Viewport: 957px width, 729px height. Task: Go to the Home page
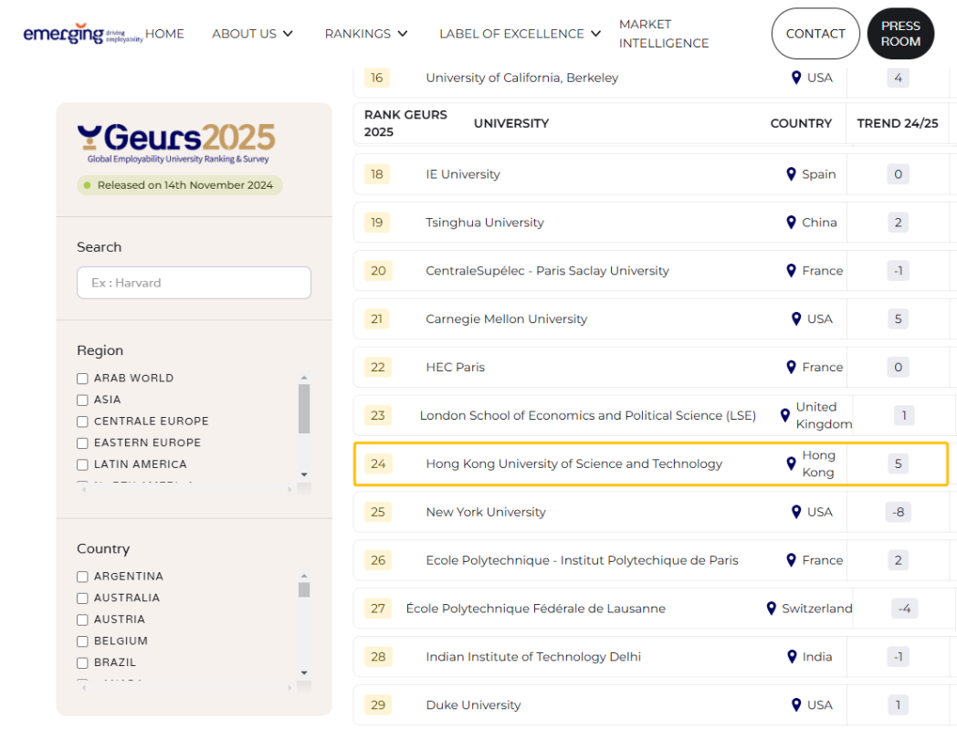coord(164,34)
